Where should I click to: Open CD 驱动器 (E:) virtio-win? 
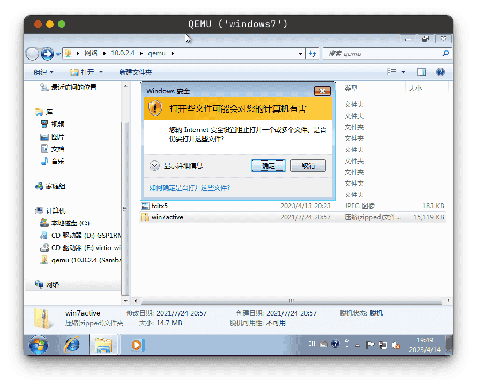(80, 248)
